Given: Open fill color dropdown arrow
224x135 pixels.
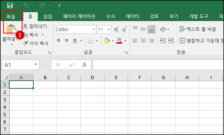Looking at the screenshot, I should pyautogui.click(x=113, y=41).
